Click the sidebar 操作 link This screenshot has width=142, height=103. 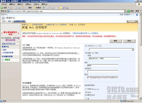[5, 50]
